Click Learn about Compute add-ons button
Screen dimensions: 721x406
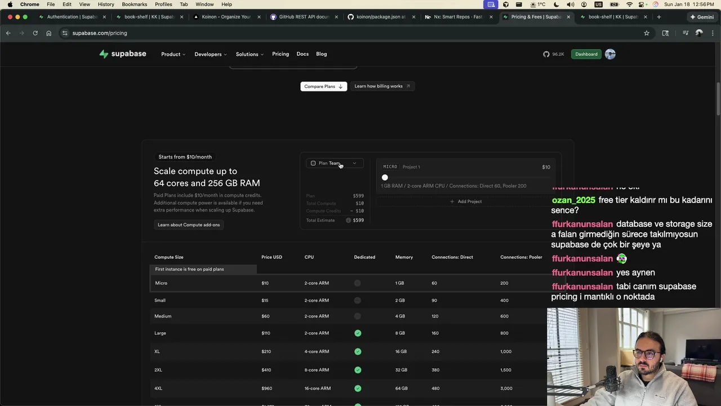[x=189, y=224]
